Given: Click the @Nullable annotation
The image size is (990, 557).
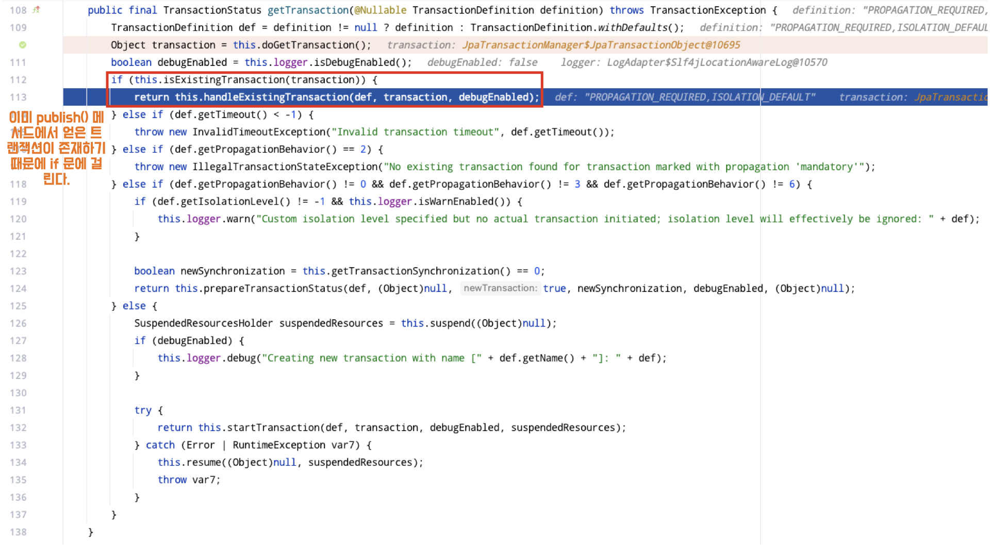Looking at the screenshot, I should (380, 10).
